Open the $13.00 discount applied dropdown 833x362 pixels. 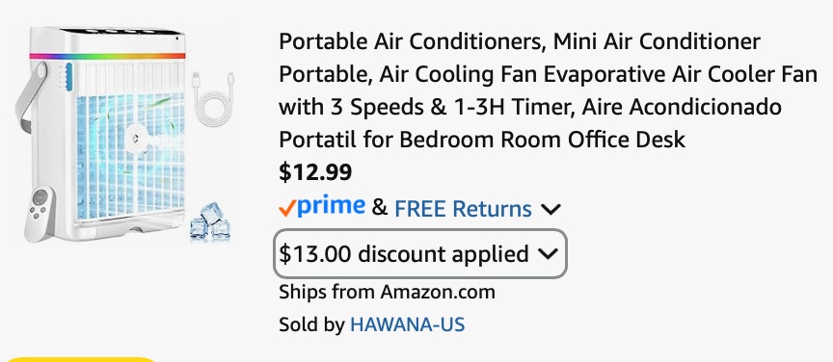point(419,254)
